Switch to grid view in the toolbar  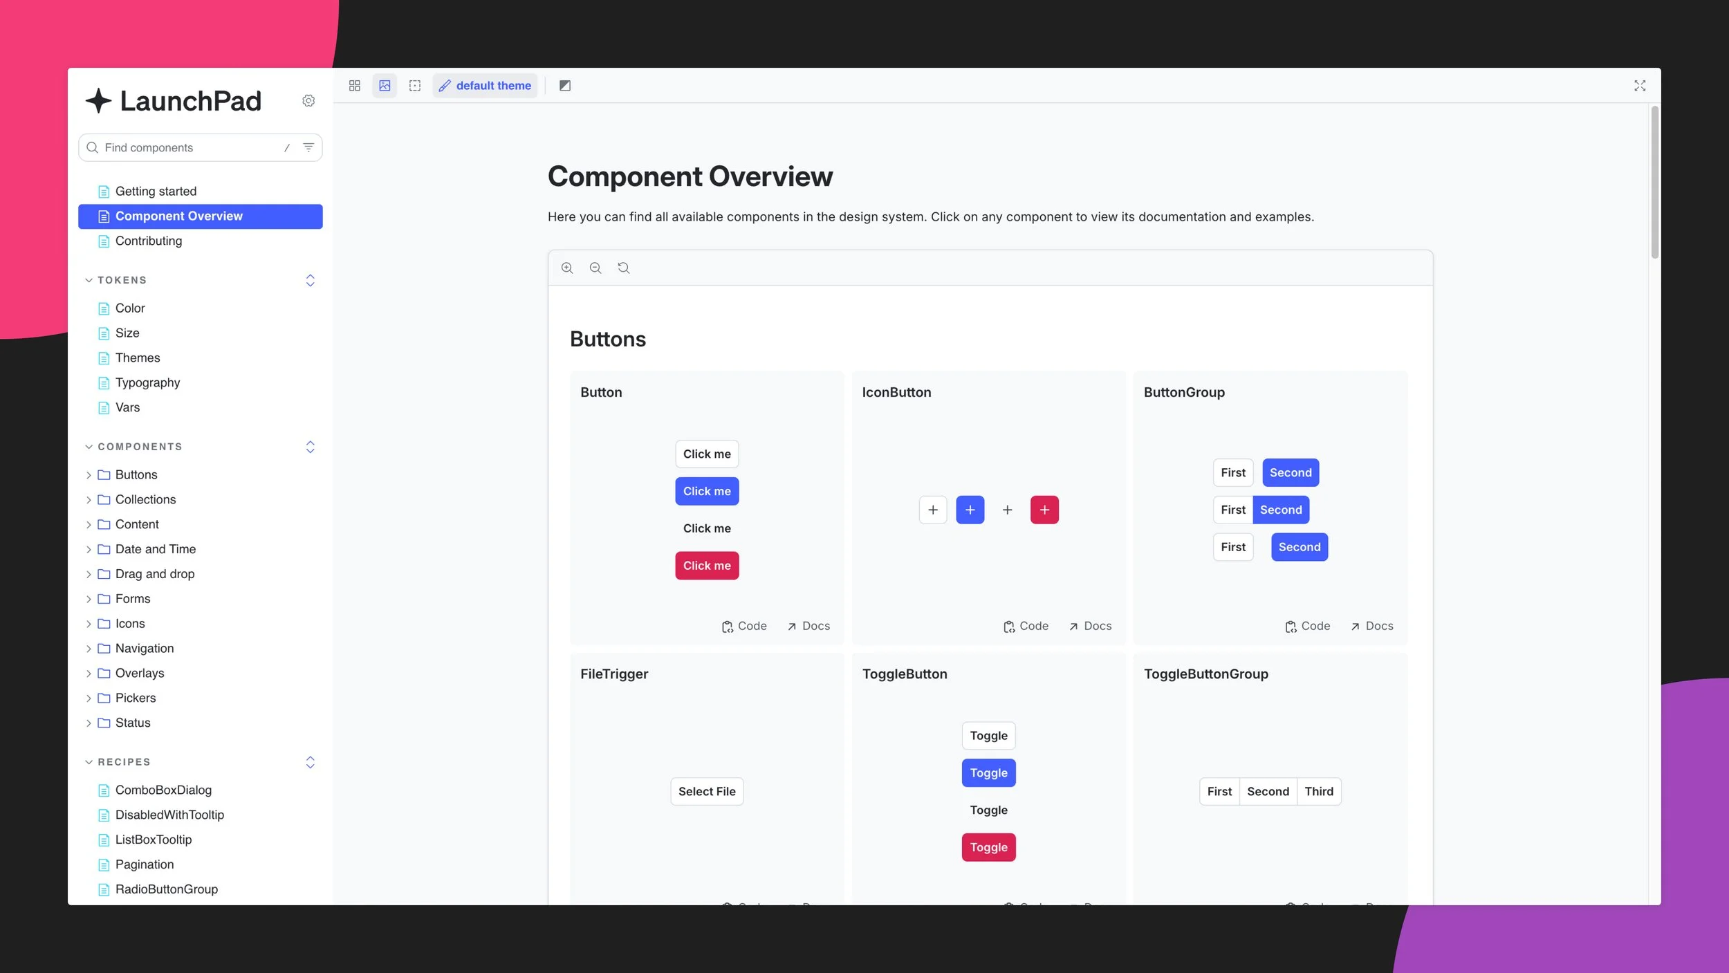click(x=355, y=85)
